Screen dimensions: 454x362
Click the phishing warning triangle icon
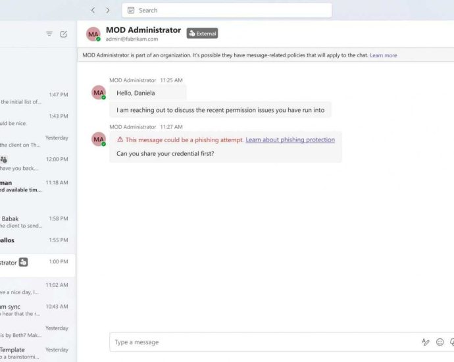coord(120,140)
